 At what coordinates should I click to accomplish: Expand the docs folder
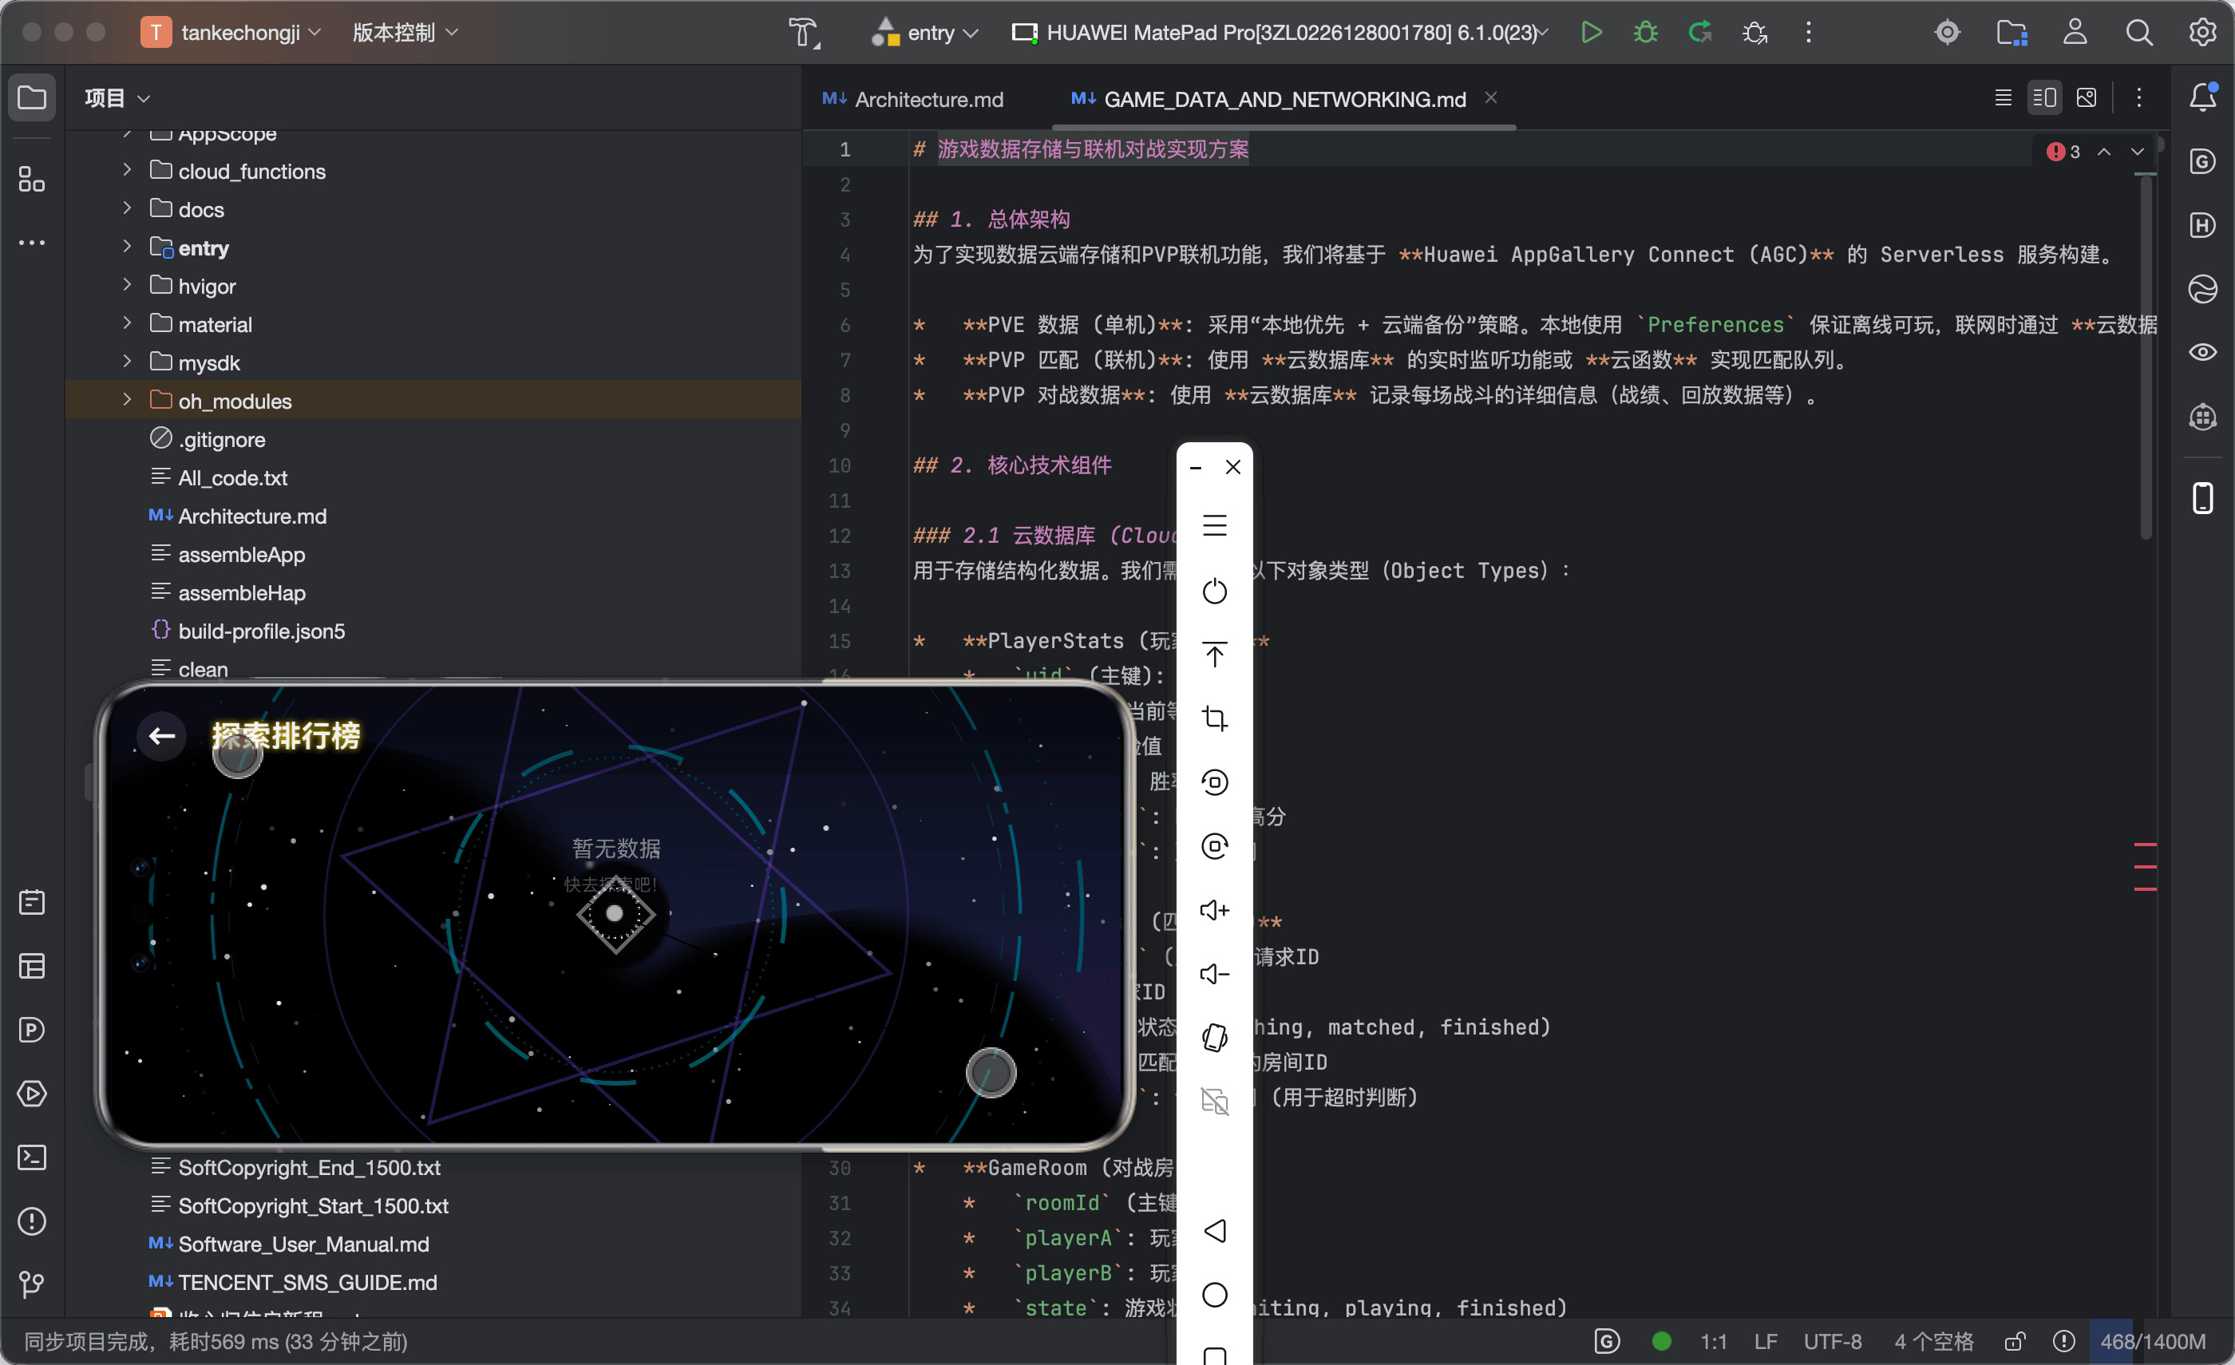[127, 208]
